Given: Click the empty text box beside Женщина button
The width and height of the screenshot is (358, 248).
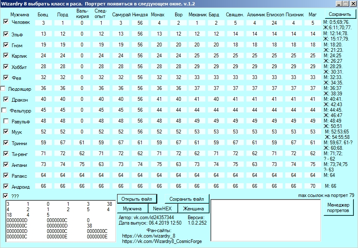Looking at the screenshot, I should (265, 220).
